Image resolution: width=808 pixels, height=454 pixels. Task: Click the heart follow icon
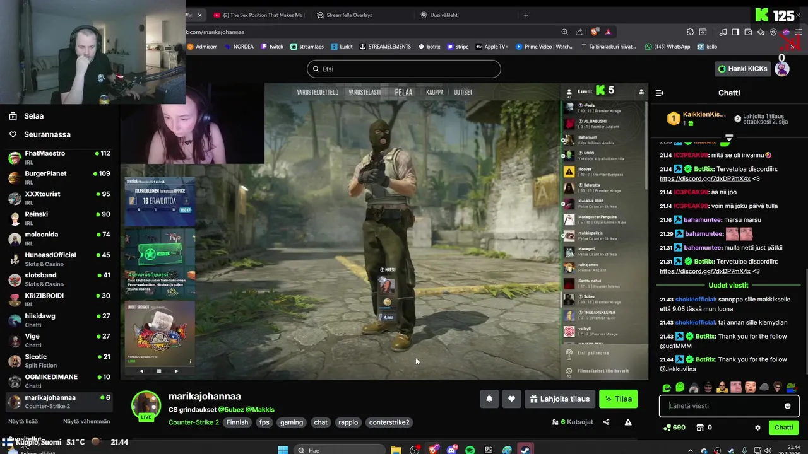(x=511, y=399)
